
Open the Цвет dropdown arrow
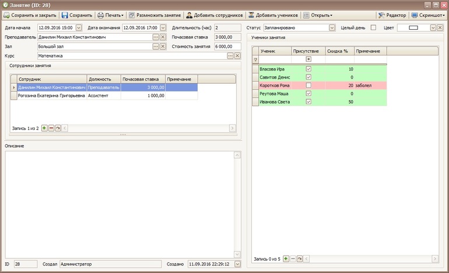pyautogui.click(x=433, y=28)
